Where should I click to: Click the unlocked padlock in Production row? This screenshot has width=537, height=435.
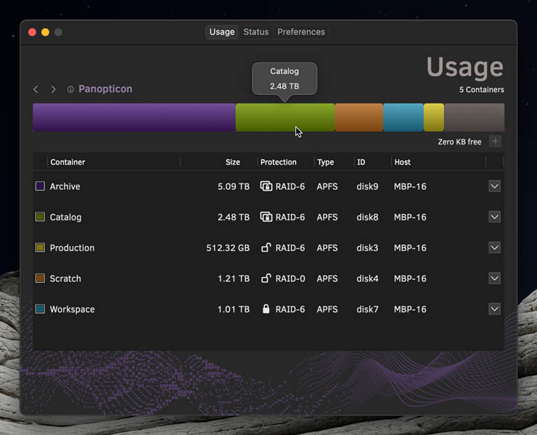pos(266,247)
